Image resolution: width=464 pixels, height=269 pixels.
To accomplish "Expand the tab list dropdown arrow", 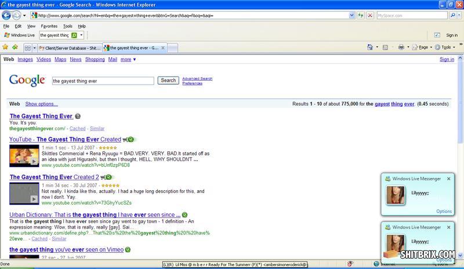I will coord(34,48).
